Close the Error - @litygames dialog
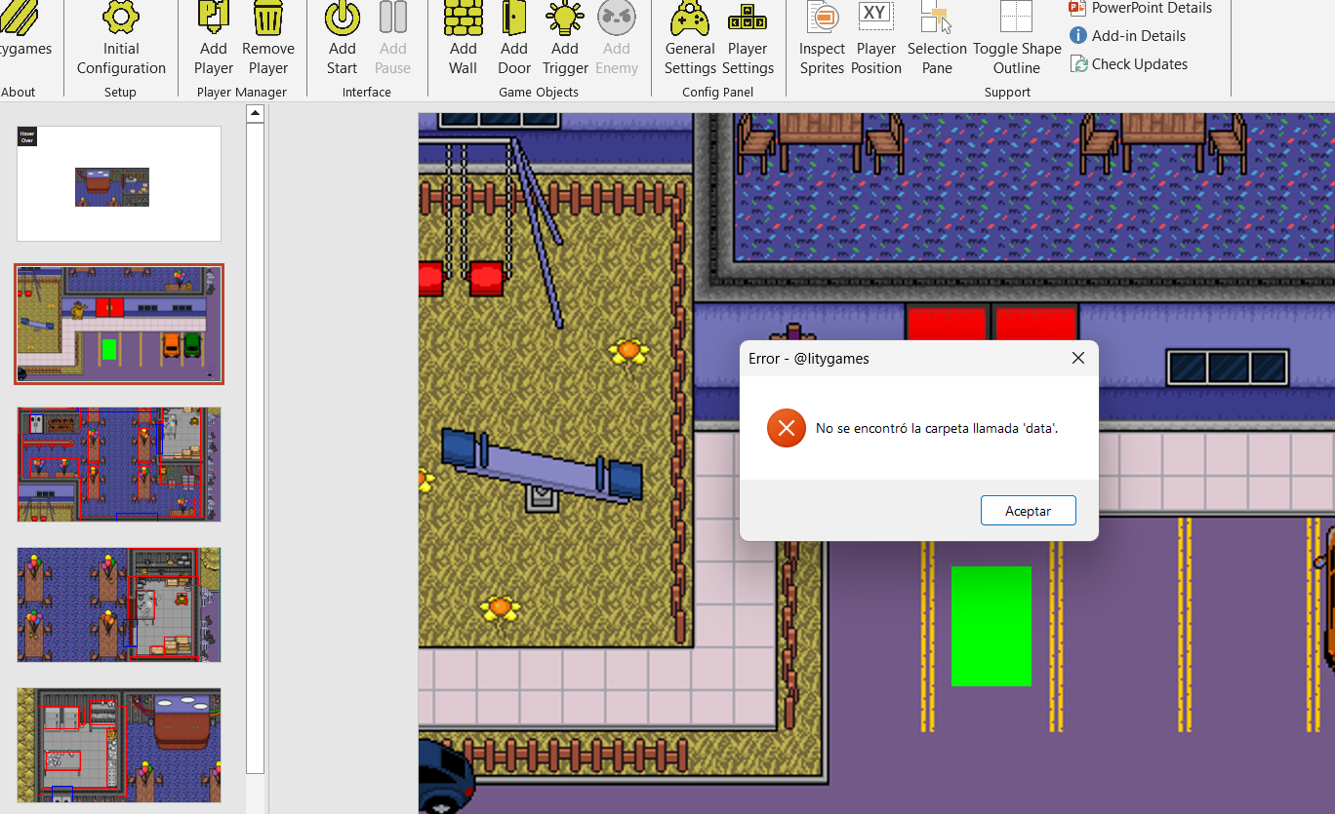Screen dimensions: 1335x814 tap(1078, 358)
